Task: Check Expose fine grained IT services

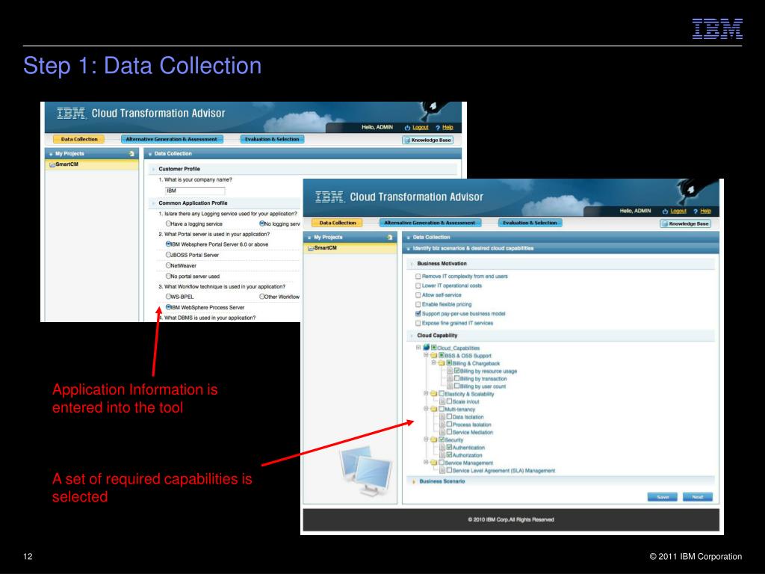Action: pyautogui.click(x=418, y=323)
